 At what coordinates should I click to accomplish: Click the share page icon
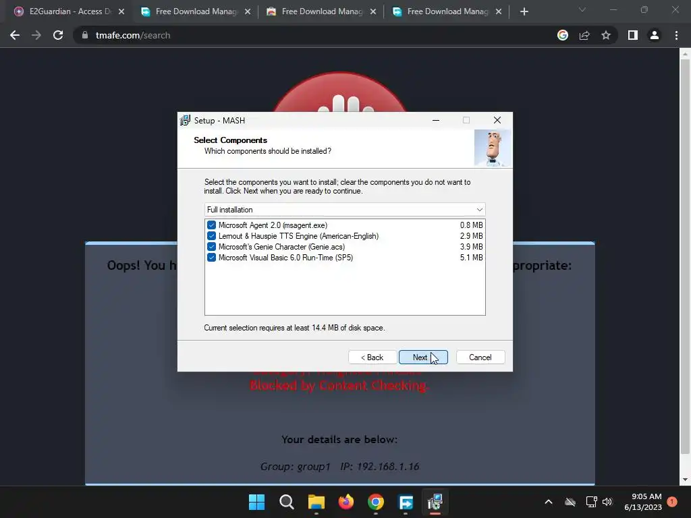[x=584, y=35]
